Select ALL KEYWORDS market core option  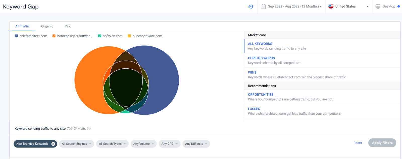[x=322, y=46]
